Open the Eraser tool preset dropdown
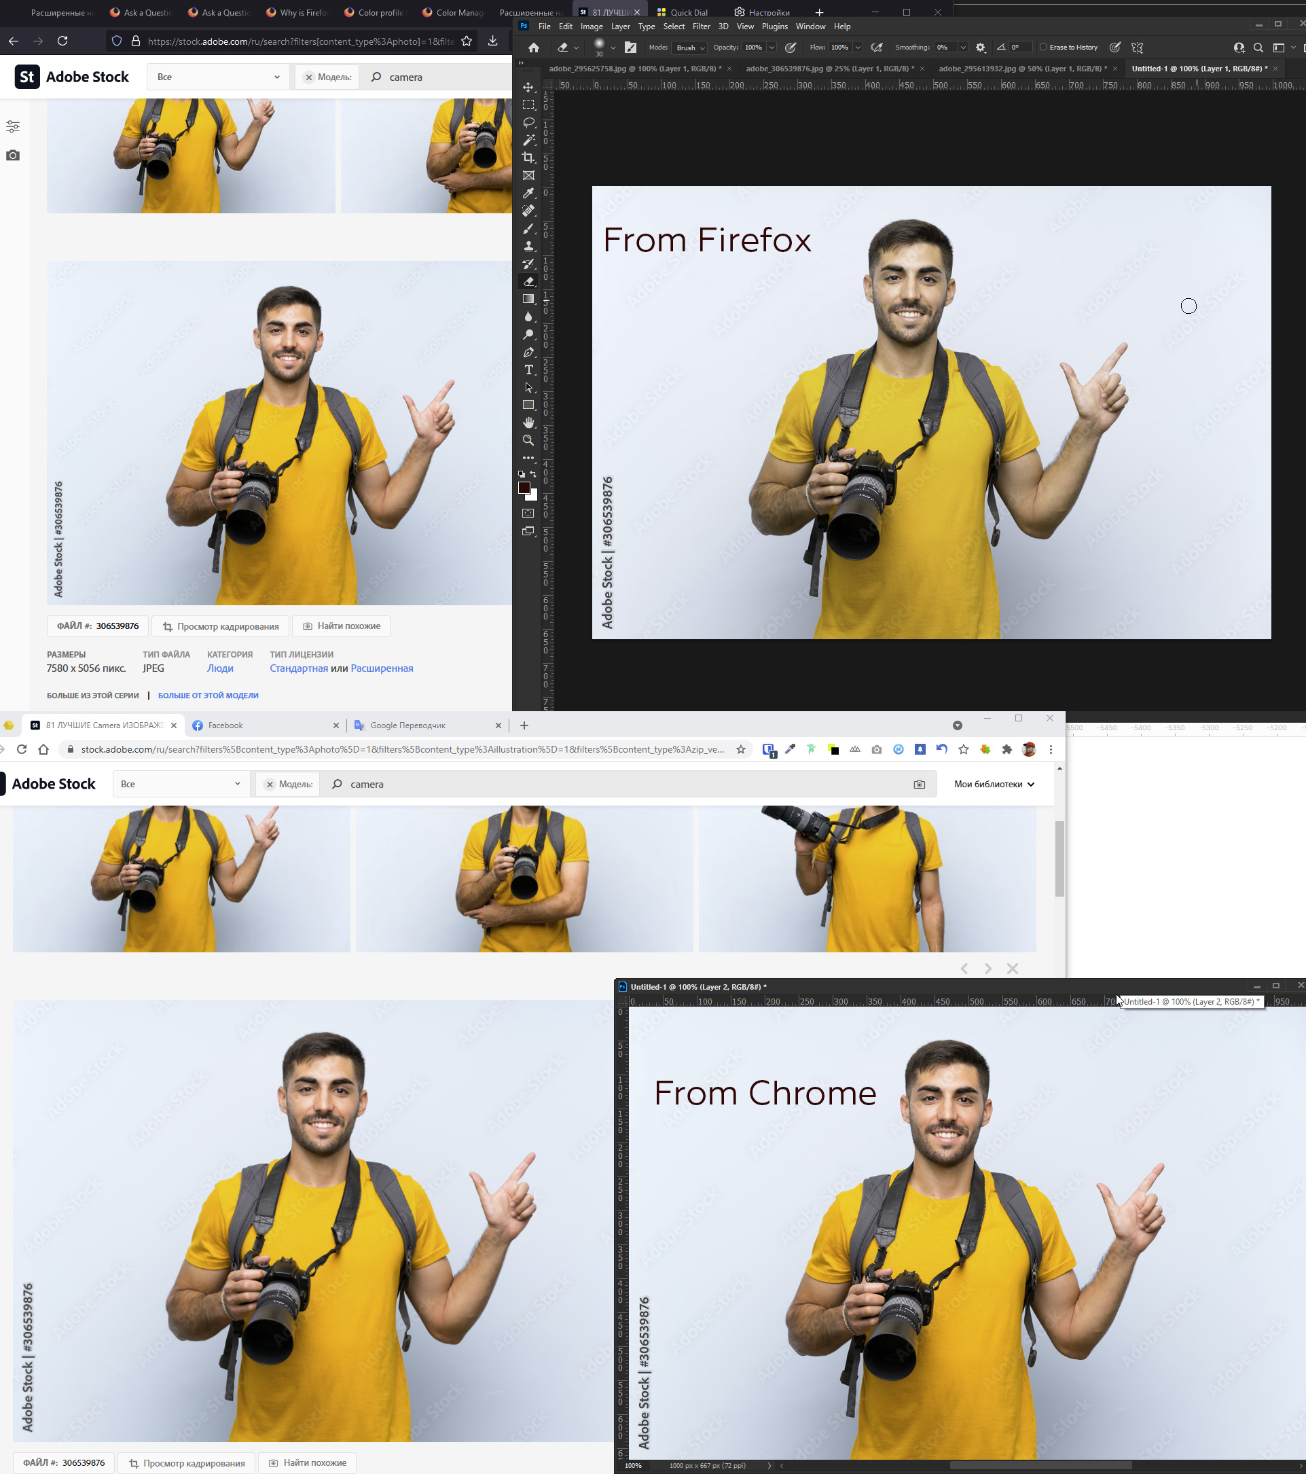The width and height of the screenshot is (1306, 1474). [575, 48]
